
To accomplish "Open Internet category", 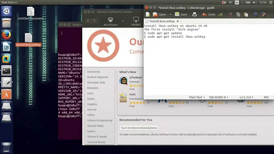I will tap(92, 110).
